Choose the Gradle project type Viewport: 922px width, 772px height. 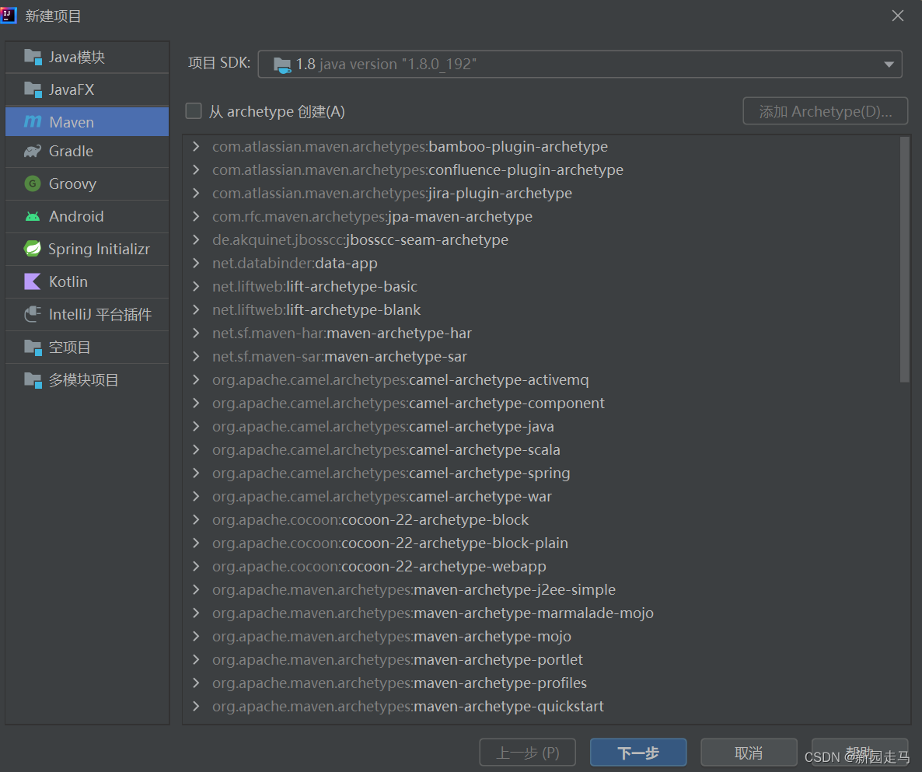coord(87,151)
